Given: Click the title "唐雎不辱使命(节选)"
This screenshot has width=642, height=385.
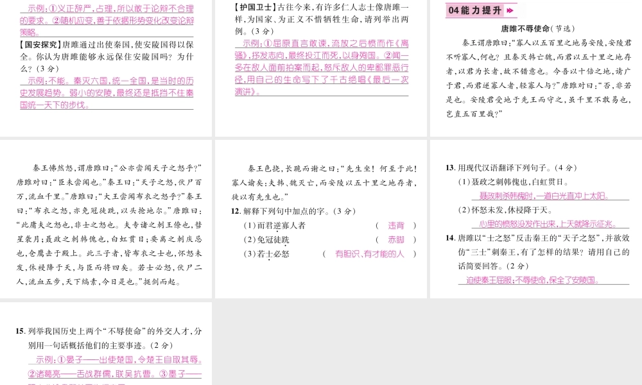Looking at the screenshot, I should point(537,29).
